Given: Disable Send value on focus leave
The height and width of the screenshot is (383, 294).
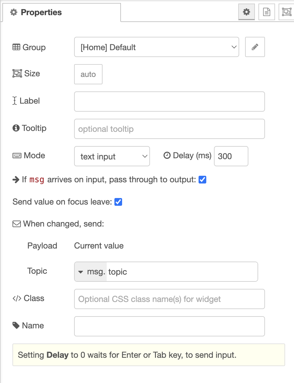Looking at the screenshot, I should pyautogui.click(x=118, y=202).
